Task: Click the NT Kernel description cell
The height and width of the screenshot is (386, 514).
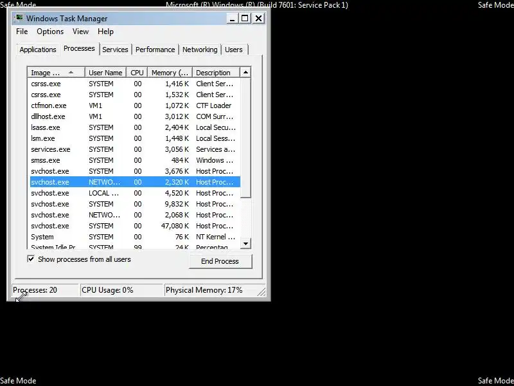Action: (x=215, y=237)
